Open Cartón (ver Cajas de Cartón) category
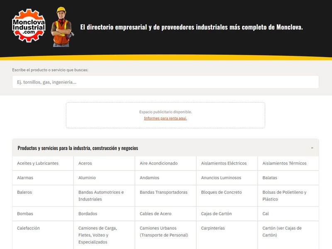This screenshot has height=249, width=332. [x=282, y=232]
